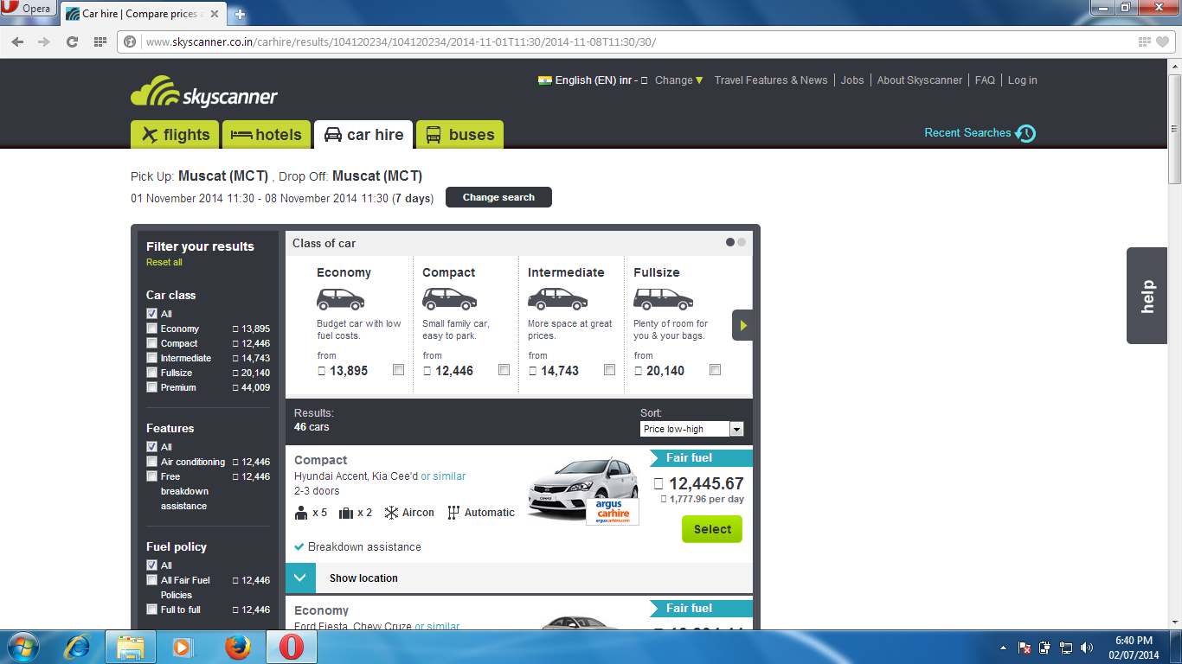Click the Change search button
The width and height of the screenshot is (1182, 664).
click(x=498, y=197)
